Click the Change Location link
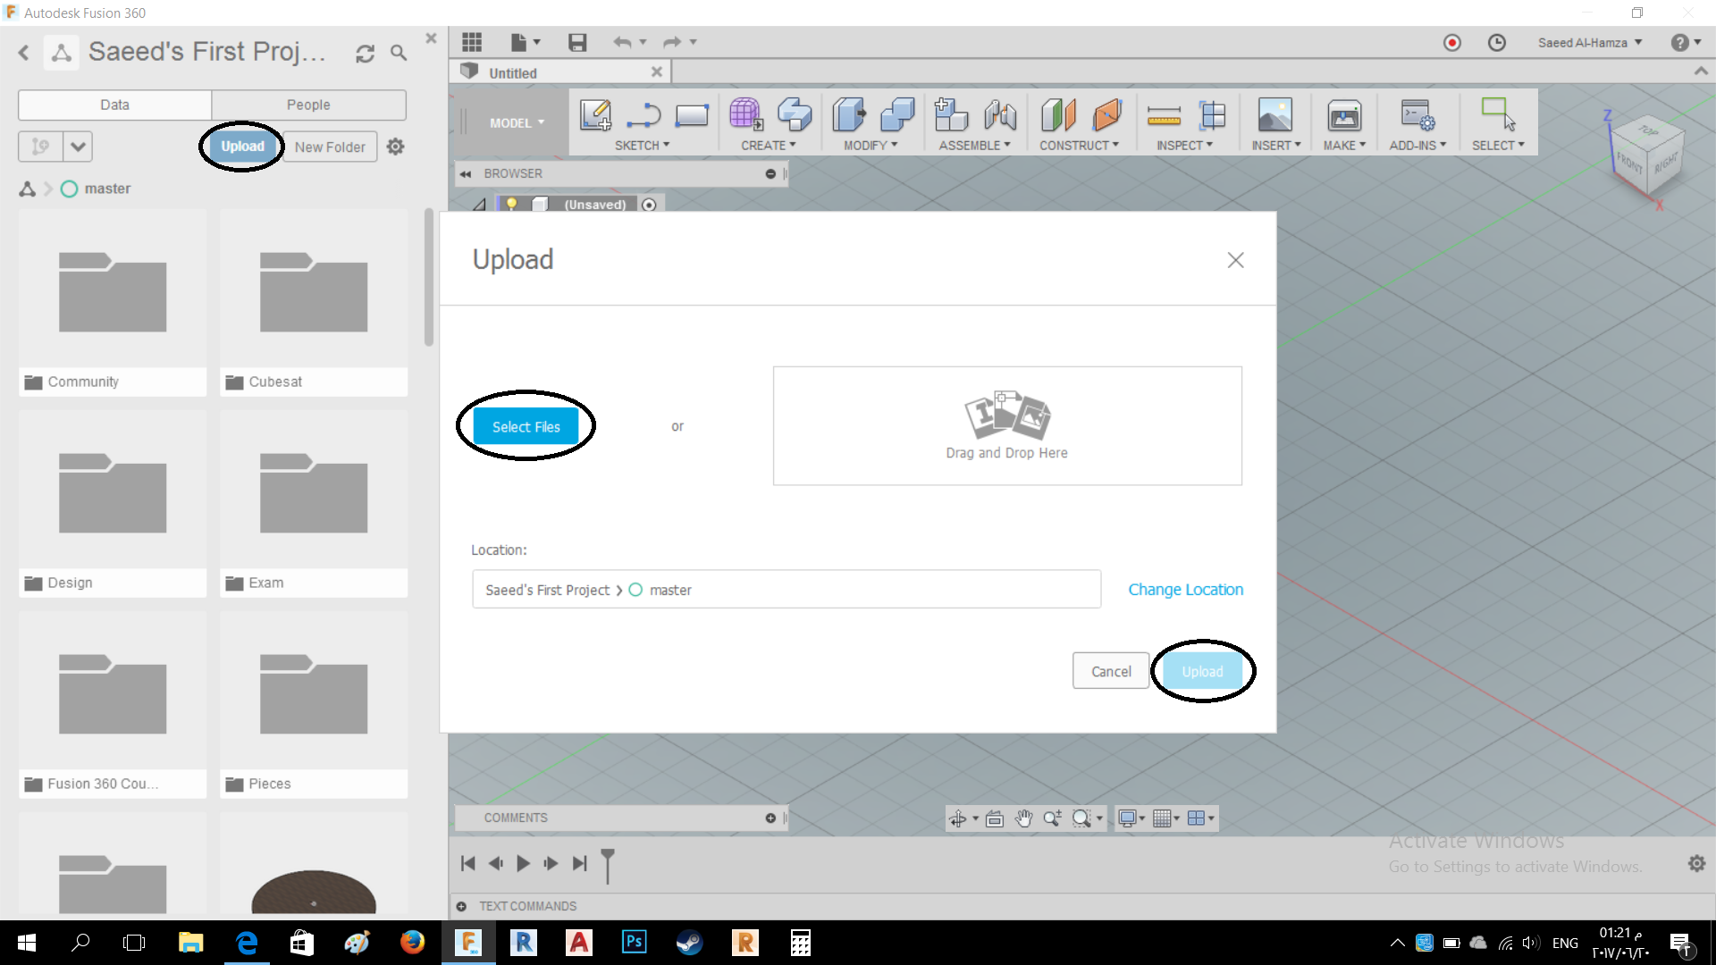 (x=1185, y=590)
